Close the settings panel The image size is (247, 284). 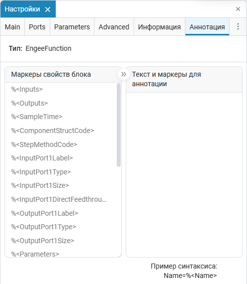pyautogui.click(x=238, y=9)
